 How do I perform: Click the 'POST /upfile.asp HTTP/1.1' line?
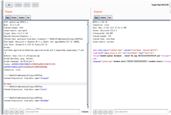pos(16,22)
